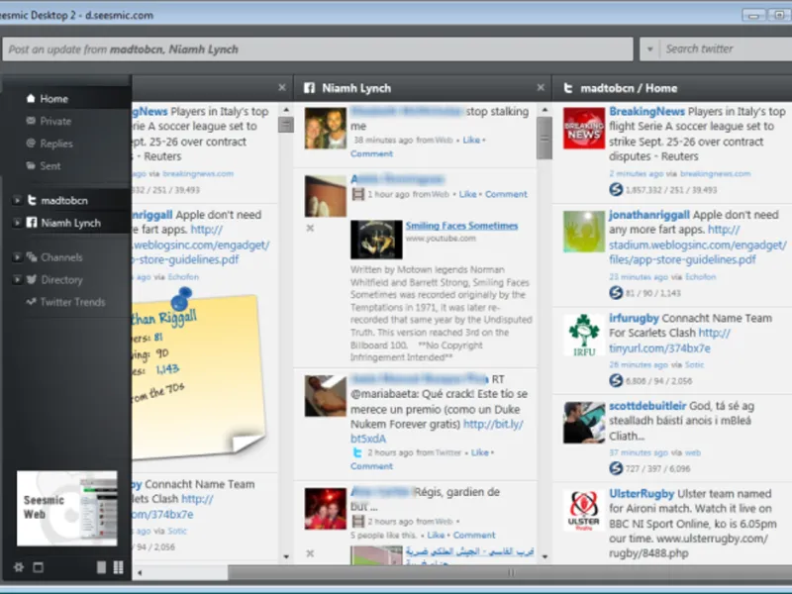Select madtobcn account in sidebar
Screen dimensions: 792x594
coord(64,201)
